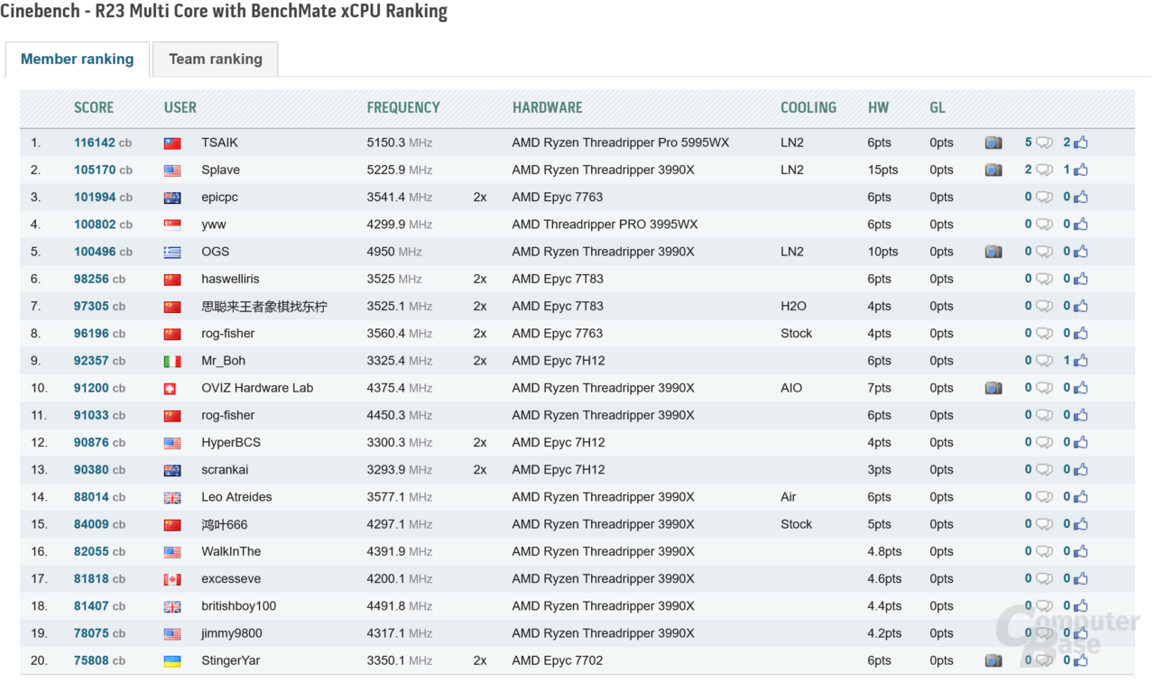Click the Canadian flag beside excesseve
The image size is (1155, 682).
[x=172, y=579]
